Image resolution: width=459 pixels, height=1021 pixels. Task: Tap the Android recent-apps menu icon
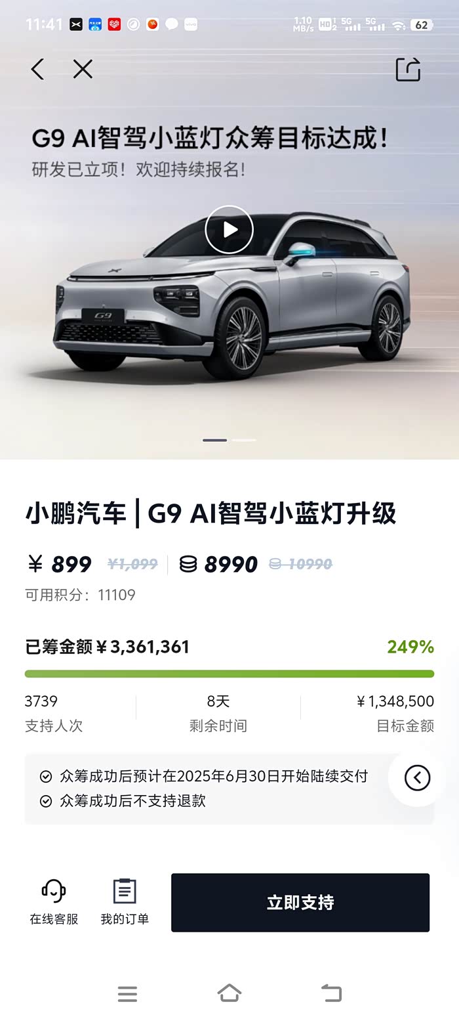pos(127,993)
